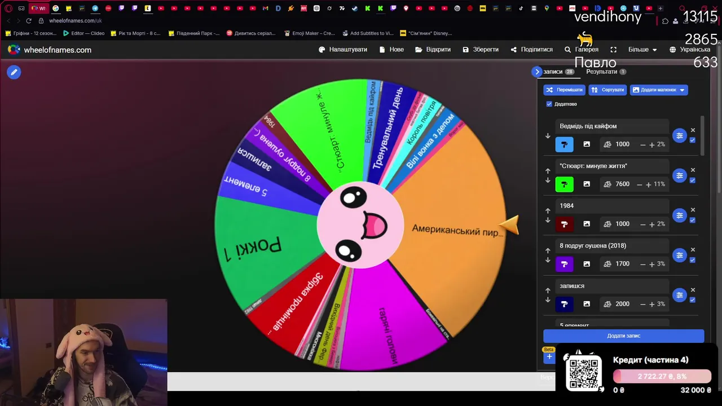Add a new entry with Додати запис

(623, 336)
